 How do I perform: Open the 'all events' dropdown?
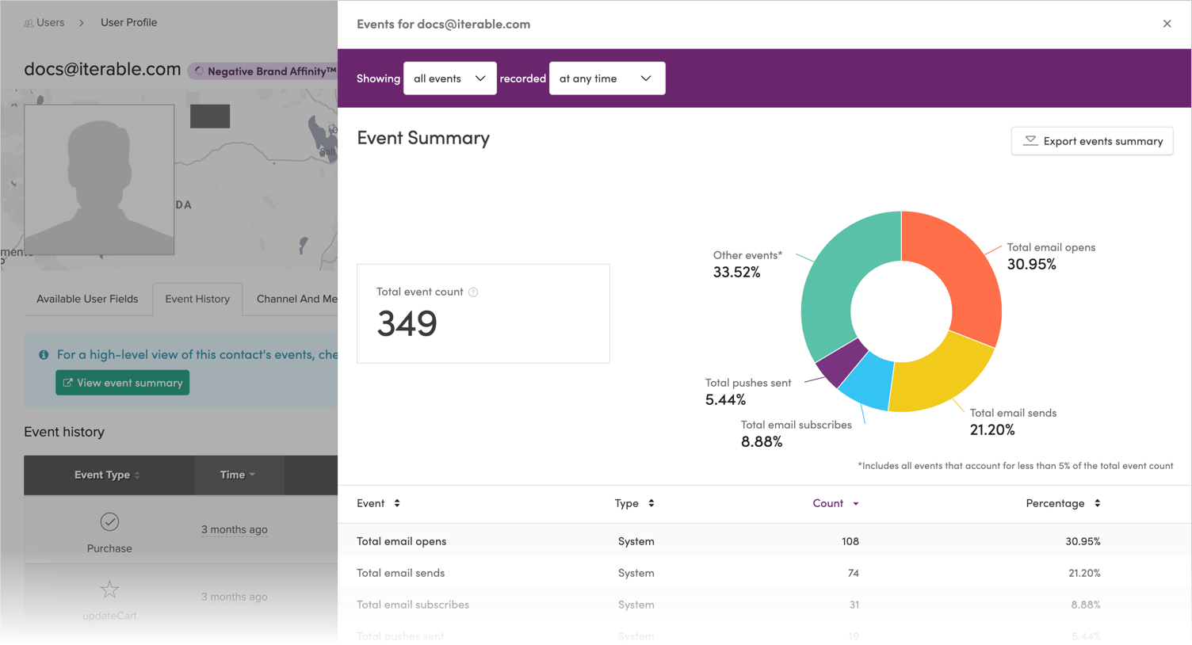tap(450, 78)
